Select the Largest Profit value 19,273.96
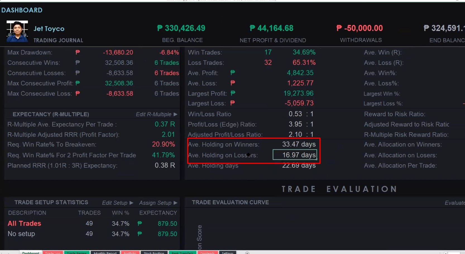 coord(298,93)
